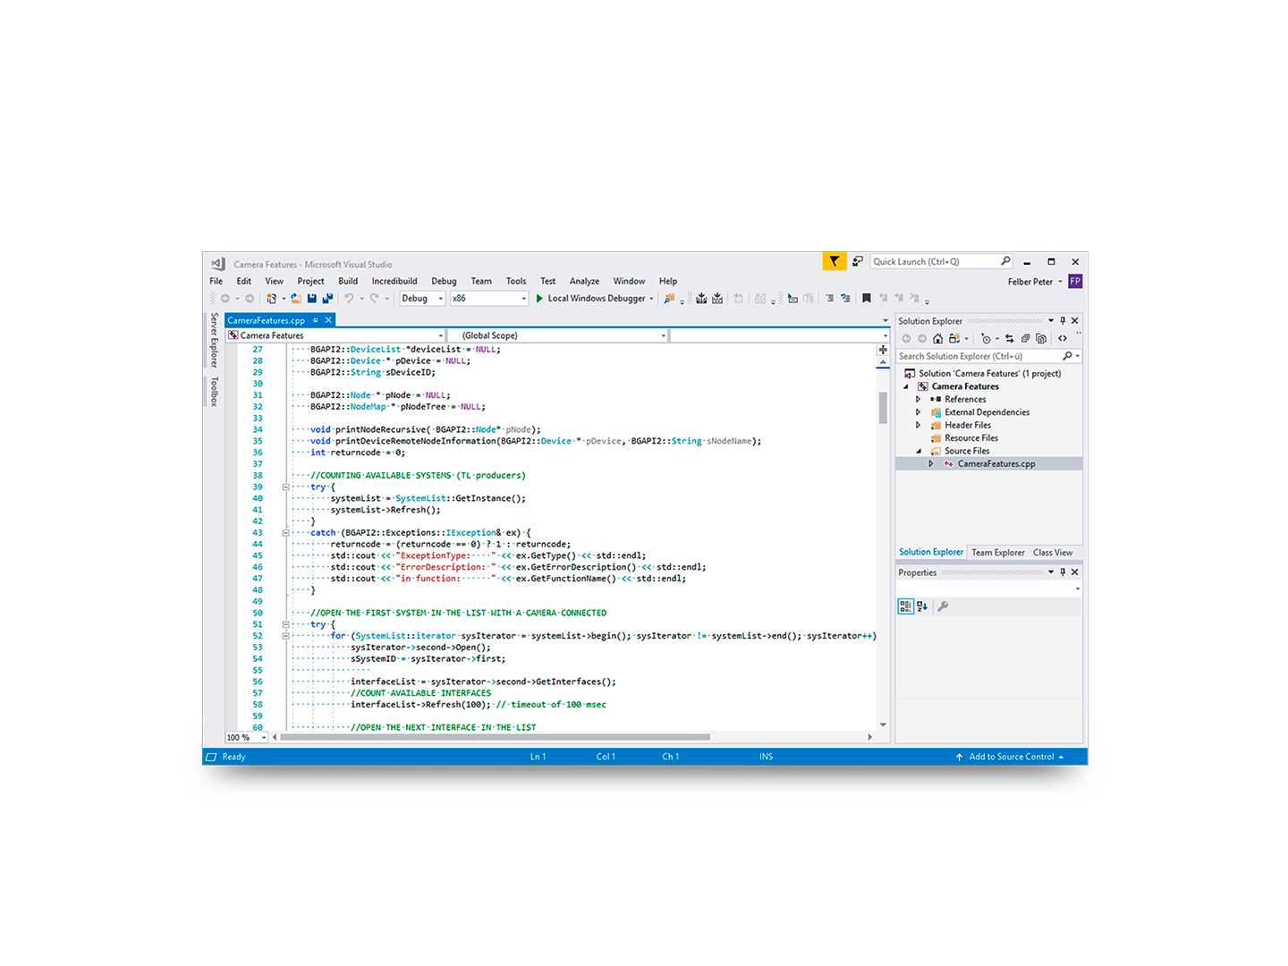Click the Show All Files icon
This screenshot has width=1288, height=966.
[x=1040, y=338]
